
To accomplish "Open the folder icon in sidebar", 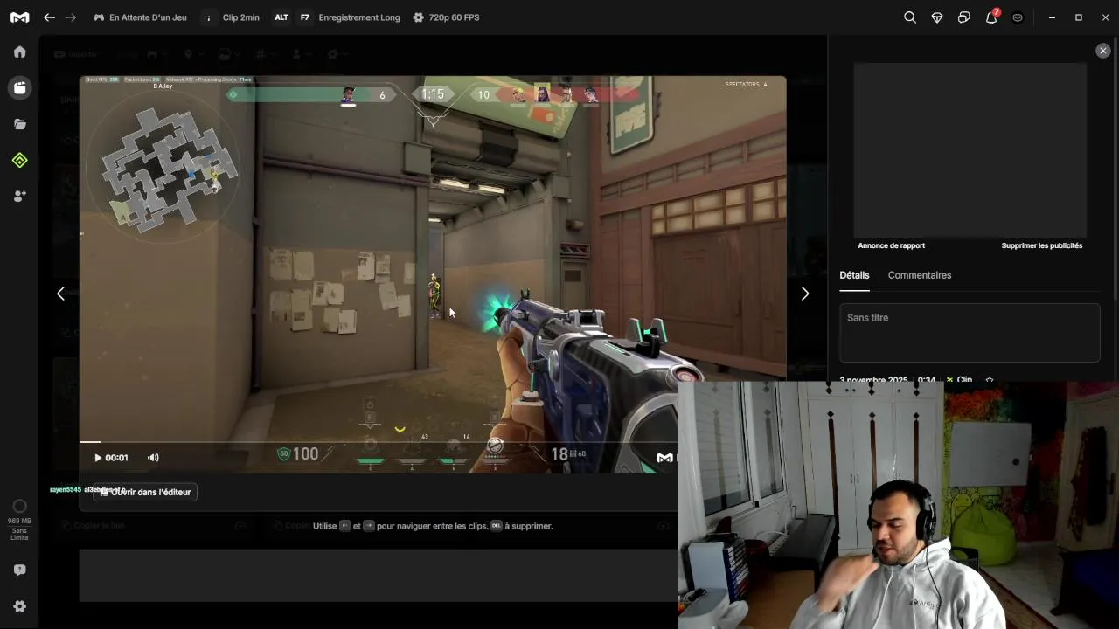I will point(19,124).
